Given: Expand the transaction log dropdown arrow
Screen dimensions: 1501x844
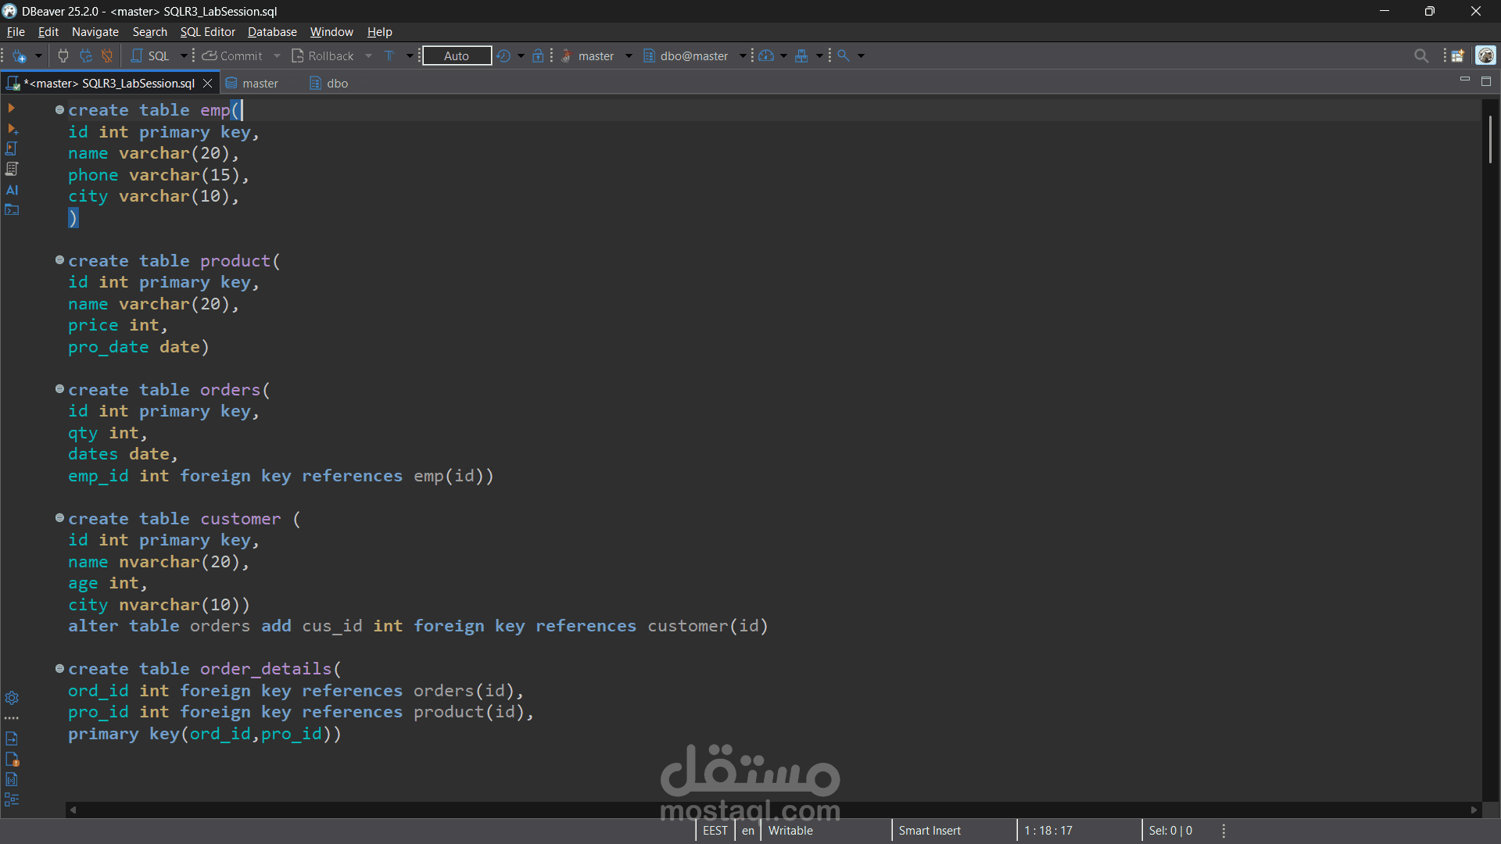Looking at the screenshot, I should [x=521, y=56].
